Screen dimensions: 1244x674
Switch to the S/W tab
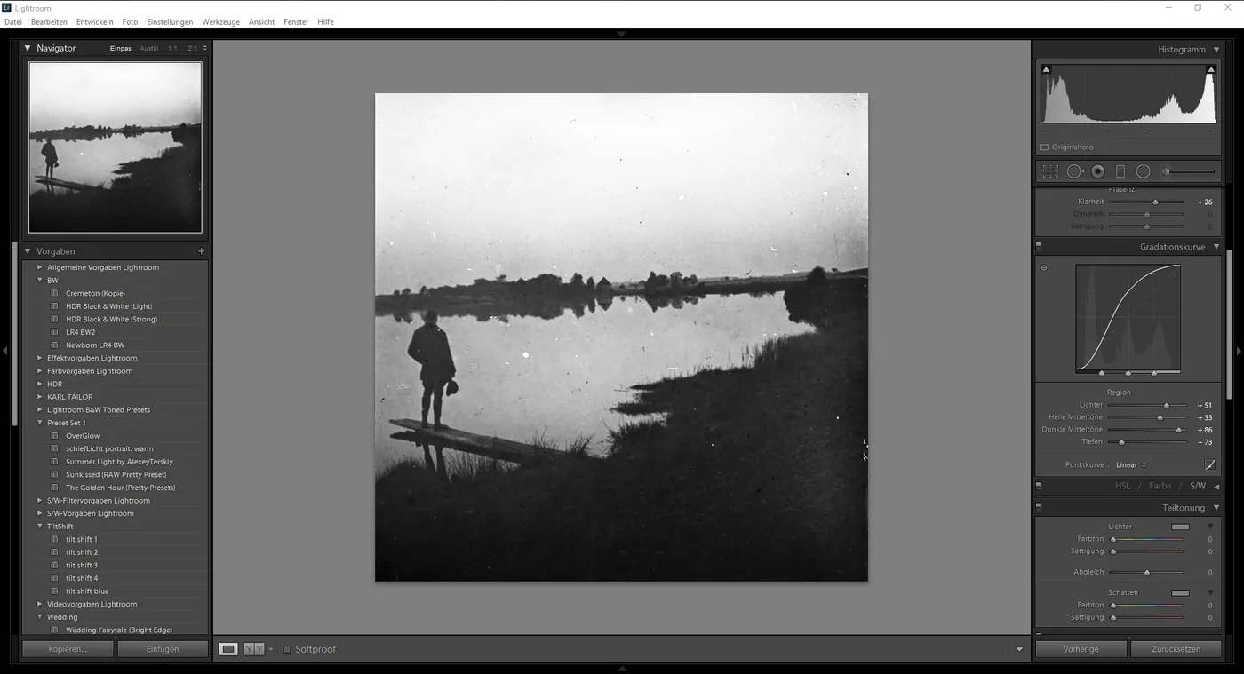1198,486
